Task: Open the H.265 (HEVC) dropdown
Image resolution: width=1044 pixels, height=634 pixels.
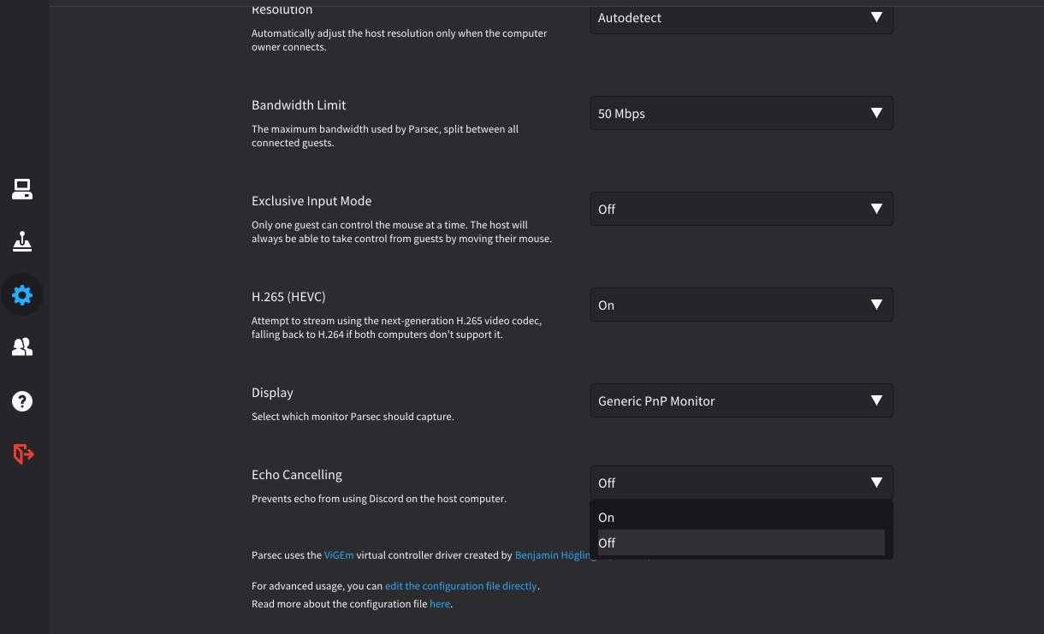Action: click(x=741, y=305)
